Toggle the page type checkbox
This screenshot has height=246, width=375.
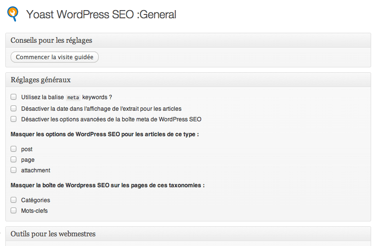[x=13, y=159]
